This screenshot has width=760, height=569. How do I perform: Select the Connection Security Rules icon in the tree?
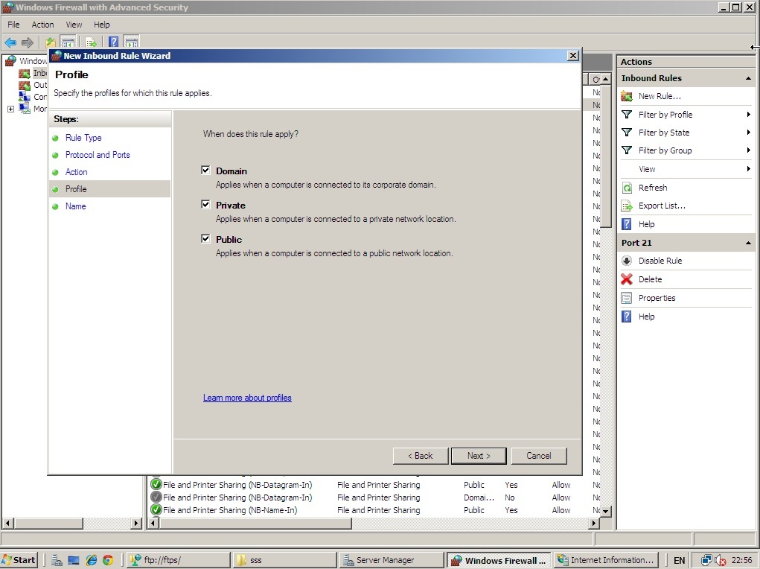point(25,97)
